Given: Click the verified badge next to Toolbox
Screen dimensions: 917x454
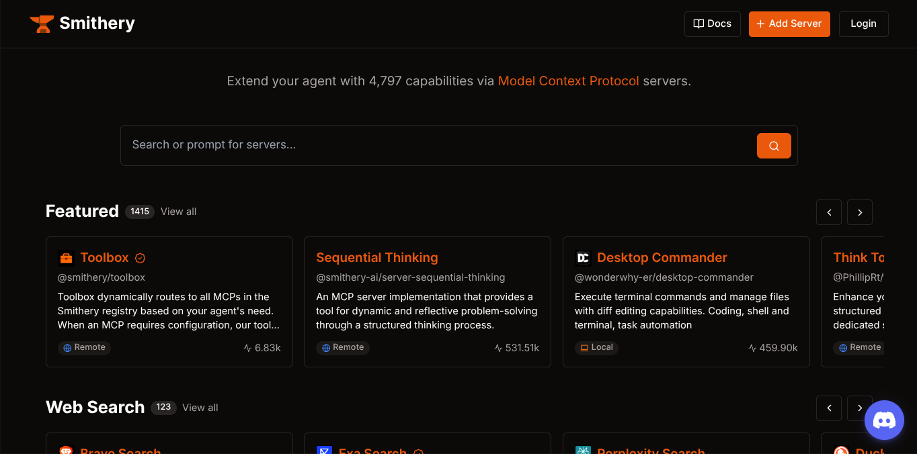Looking at the screenshot, I should [140, 257].
